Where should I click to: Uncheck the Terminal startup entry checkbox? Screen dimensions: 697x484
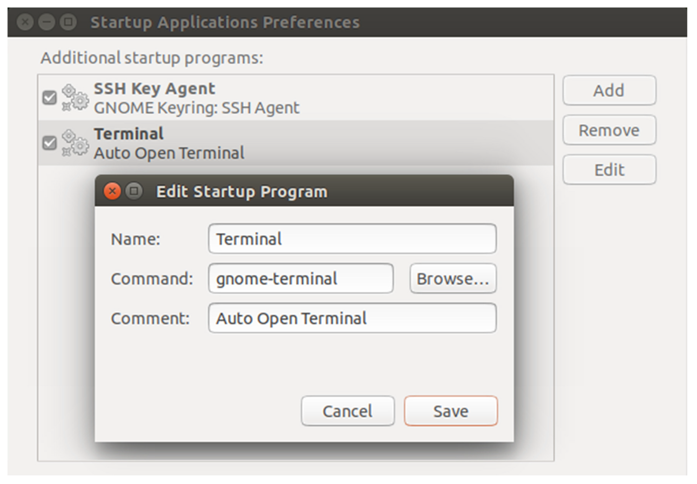tap(49, 143)
